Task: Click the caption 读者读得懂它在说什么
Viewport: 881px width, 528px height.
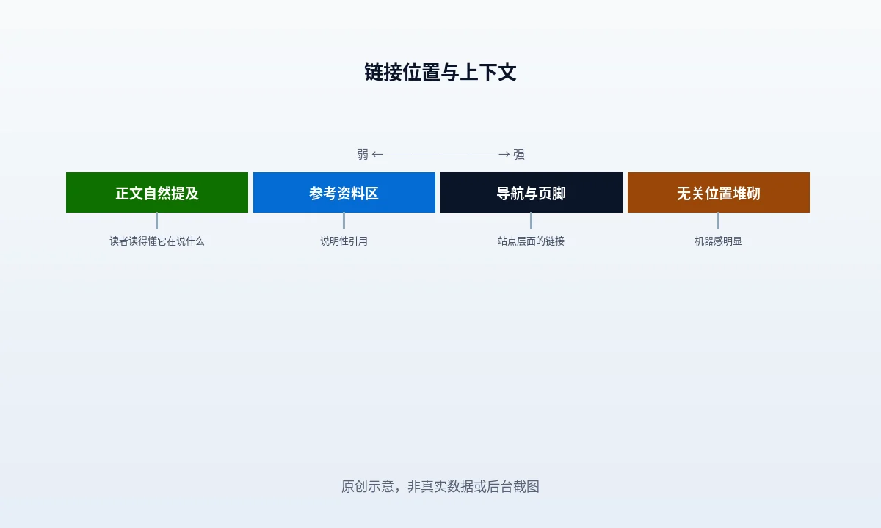Action: click(157, 241)
